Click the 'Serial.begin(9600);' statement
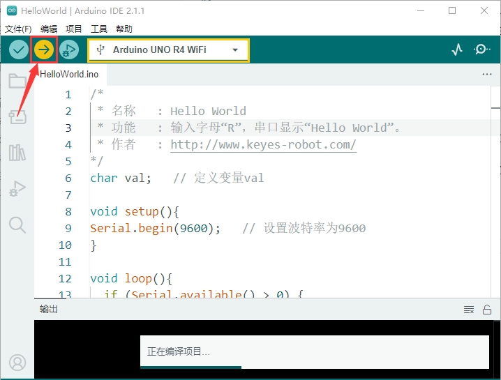 coord(156,228)
